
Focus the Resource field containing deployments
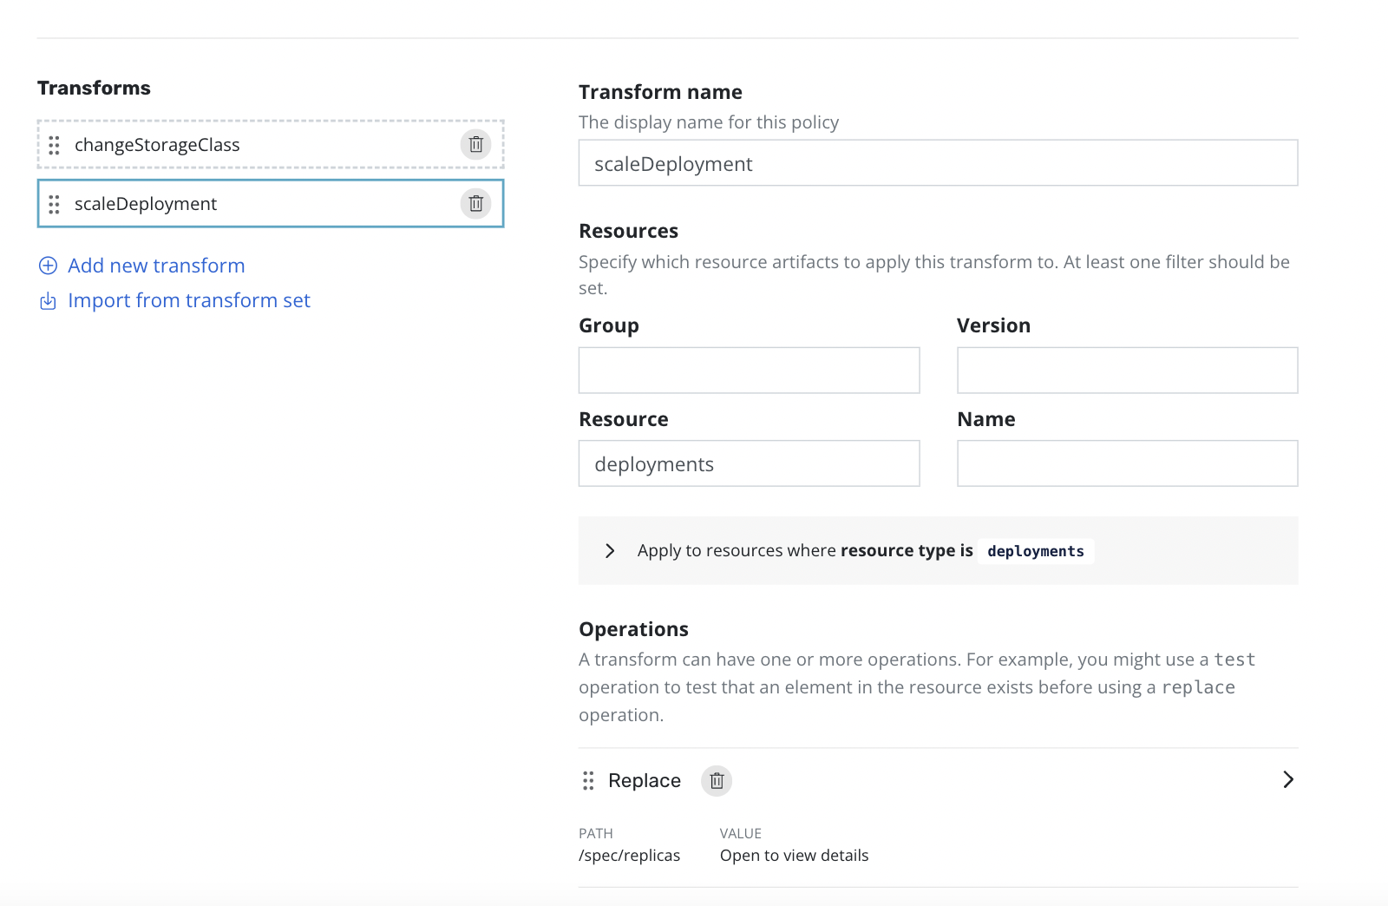[x=749, y=463]
